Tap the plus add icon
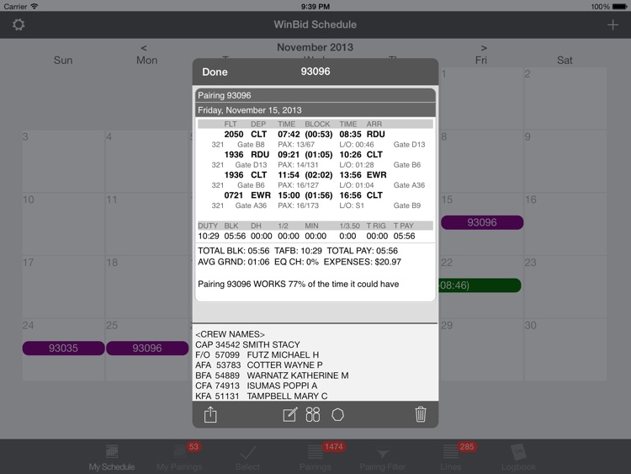The height and width of the screenshot is (474, 631). 612,25
